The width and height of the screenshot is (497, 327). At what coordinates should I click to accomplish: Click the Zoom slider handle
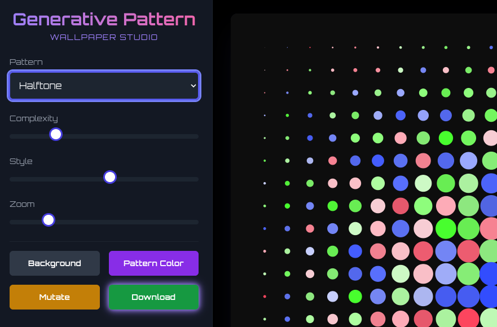(49, 219)
